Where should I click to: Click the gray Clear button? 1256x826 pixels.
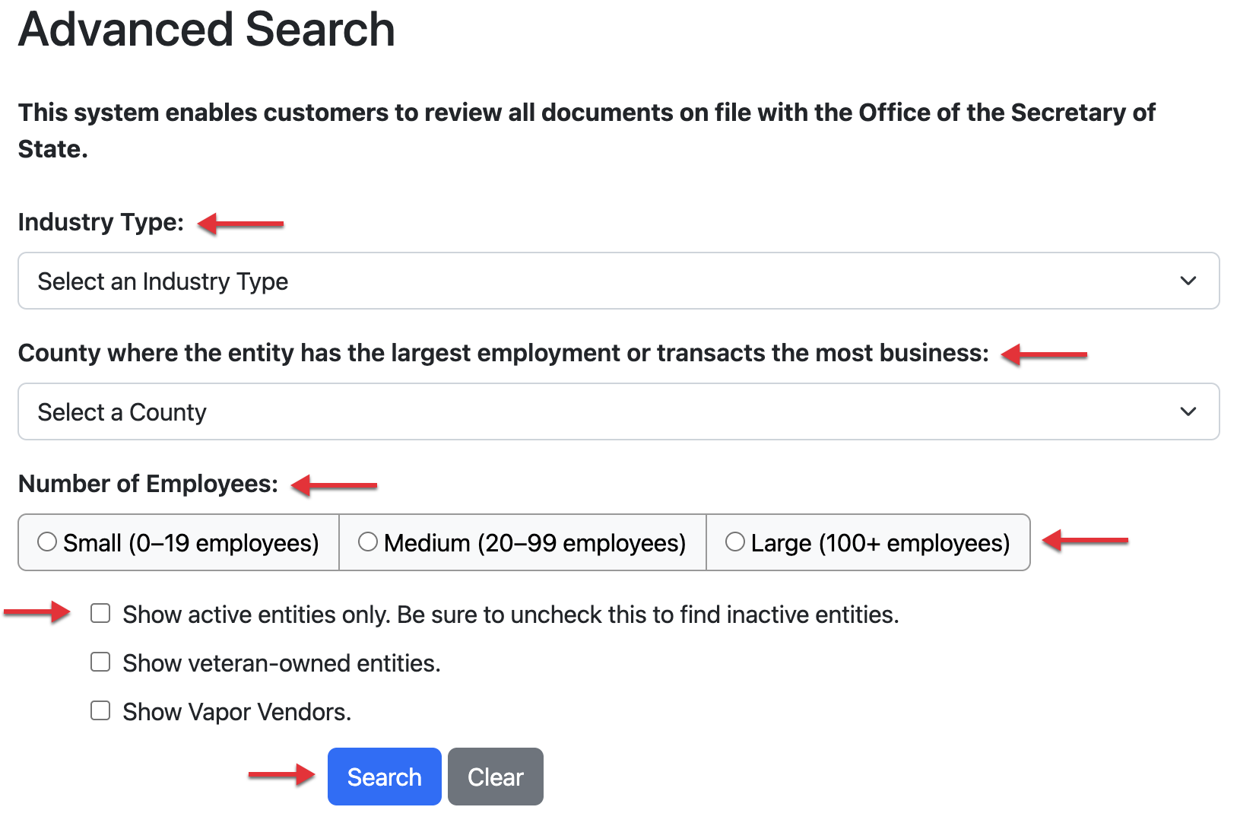tap(495, 777)
